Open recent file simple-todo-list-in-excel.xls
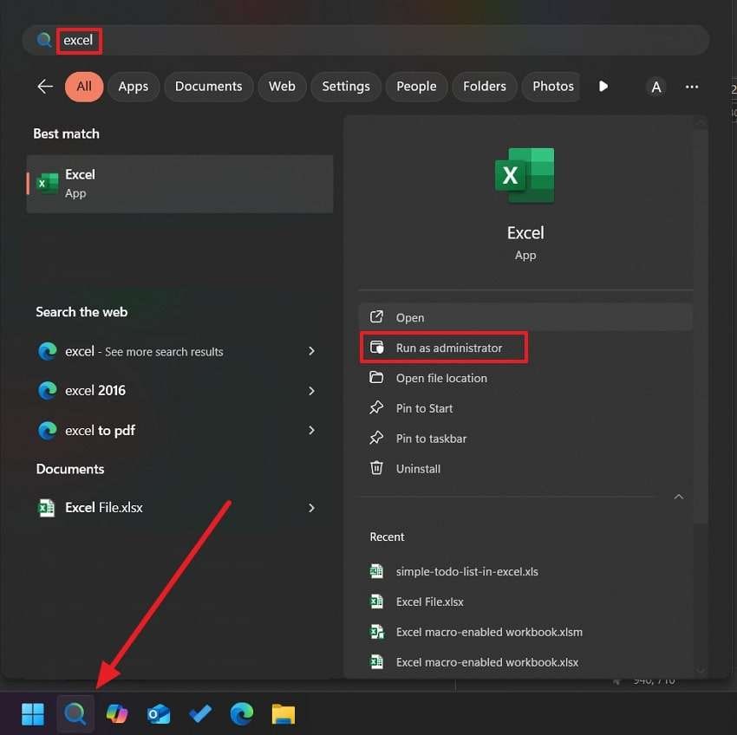The height and width of the screenshot is (735, 737). (525, 571)
